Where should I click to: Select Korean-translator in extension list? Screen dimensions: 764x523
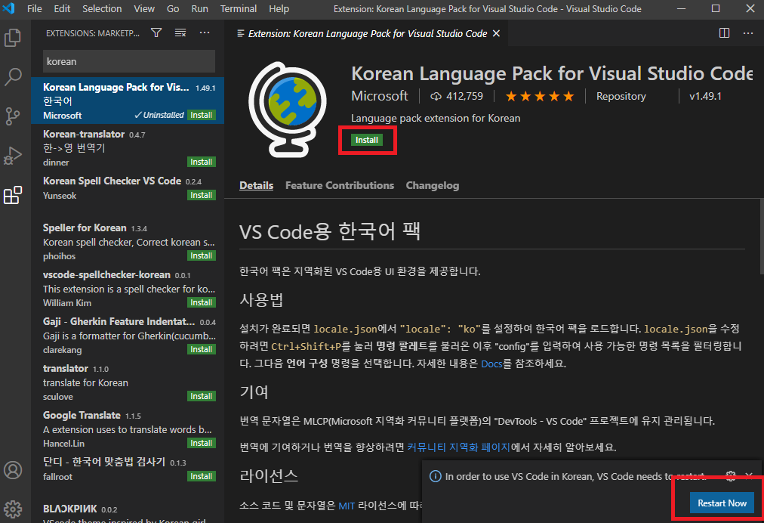(x=128, y=147)
